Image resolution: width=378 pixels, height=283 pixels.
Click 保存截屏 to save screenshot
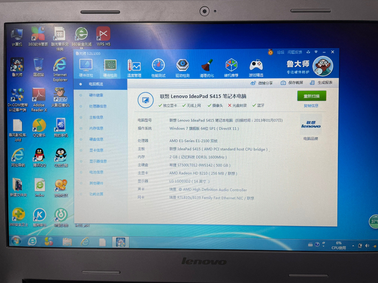(x=292, y=83)
